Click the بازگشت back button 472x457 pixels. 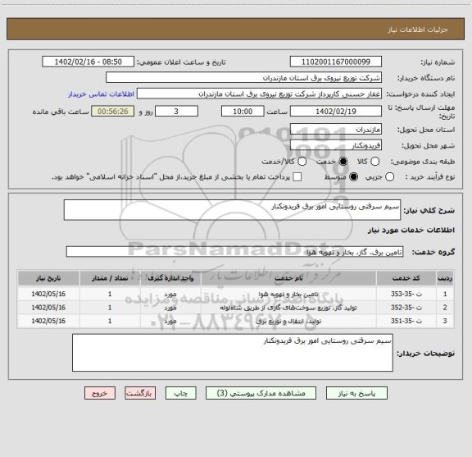click(140, 393)
